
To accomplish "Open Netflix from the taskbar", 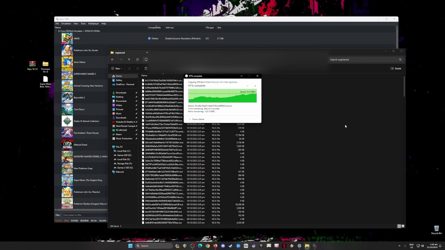I will [284, 246].
